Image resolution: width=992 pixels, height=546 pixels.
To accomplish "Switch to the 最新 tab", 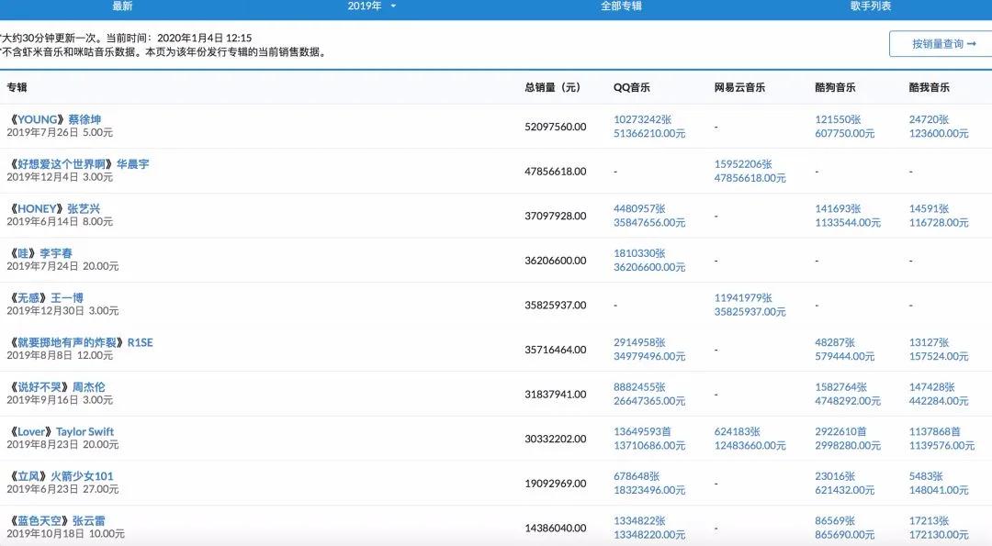I will (x=120, y=6).
